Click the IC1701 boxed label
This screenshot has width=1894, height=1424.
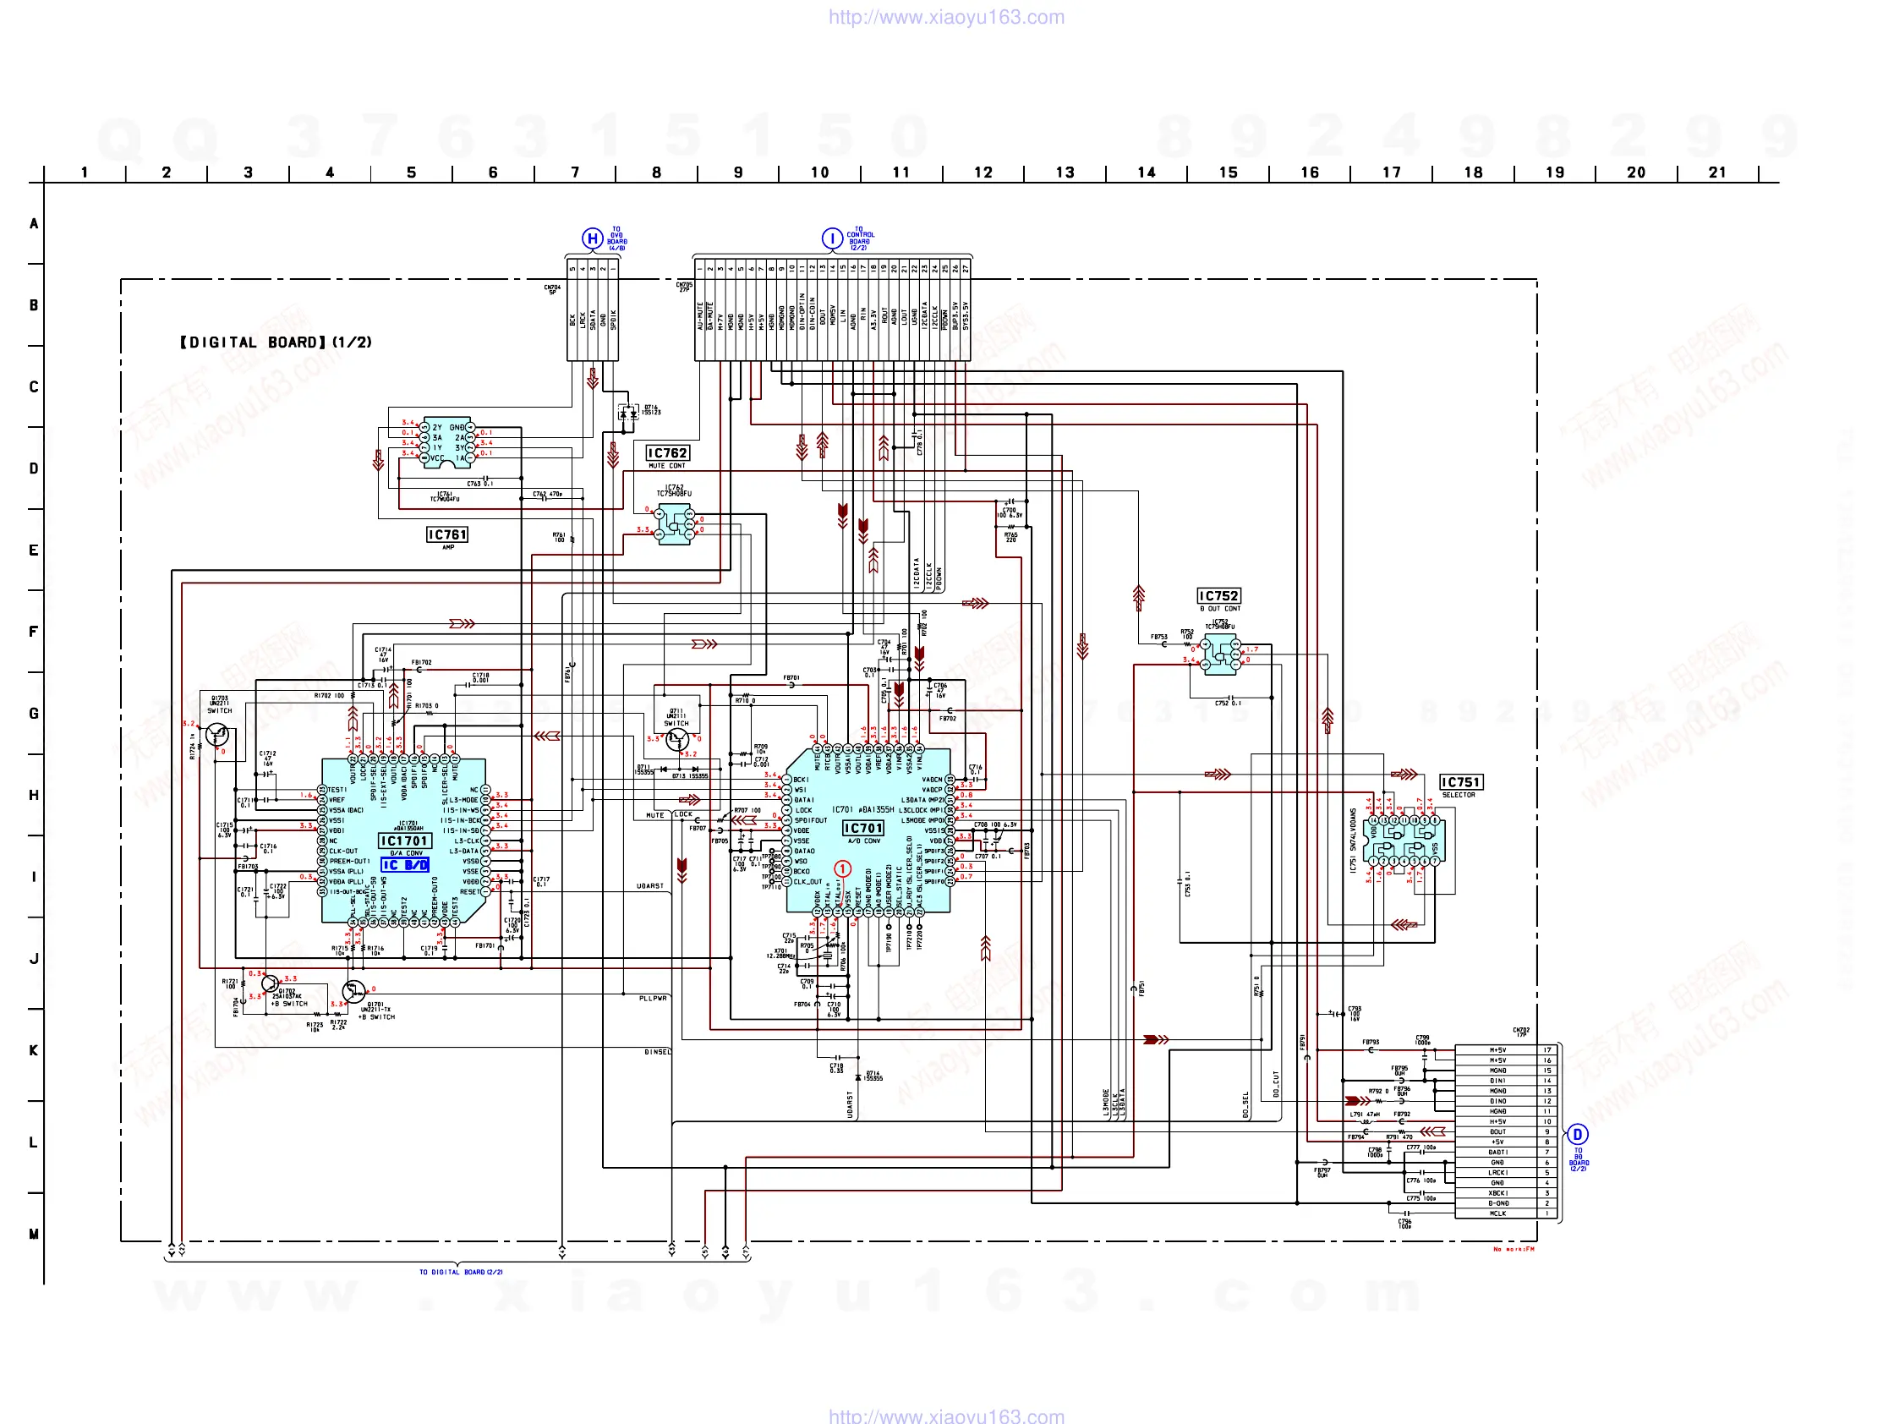(404, 841)
